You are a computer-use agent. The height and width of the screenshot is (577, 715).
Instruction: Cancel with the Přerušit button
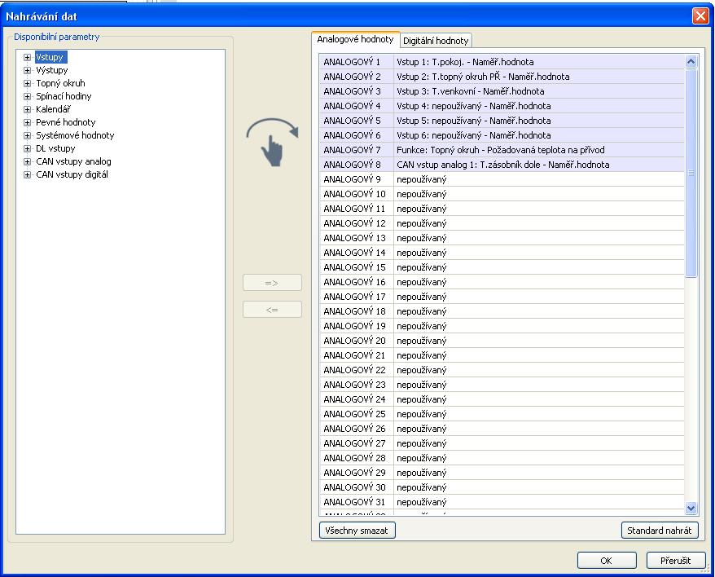[676, 561]
